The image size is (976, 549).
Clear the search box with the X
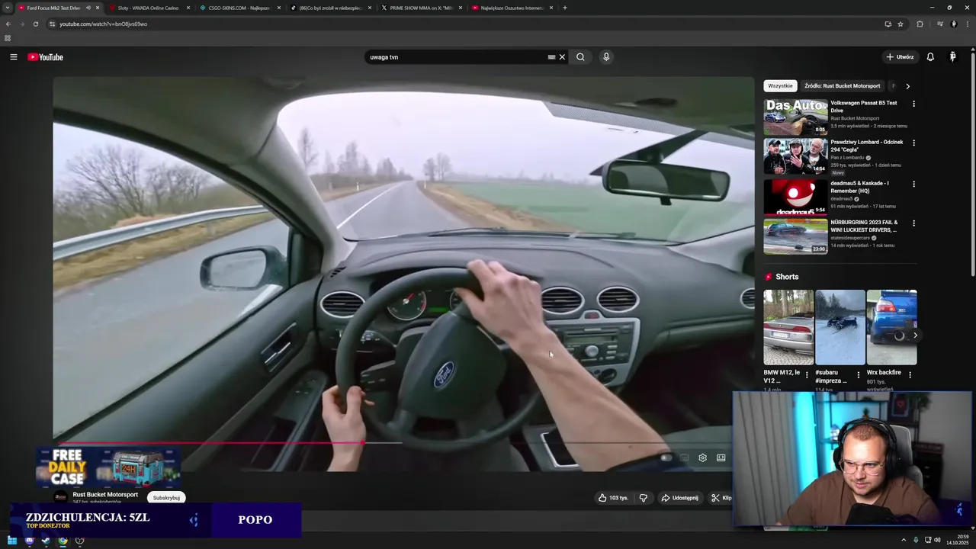pos(562,57)
